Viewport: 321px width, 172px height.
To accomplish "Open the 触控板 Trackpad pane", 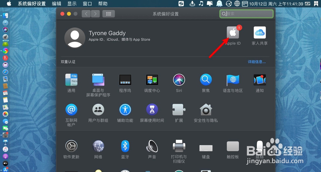I will pos(233,146).
